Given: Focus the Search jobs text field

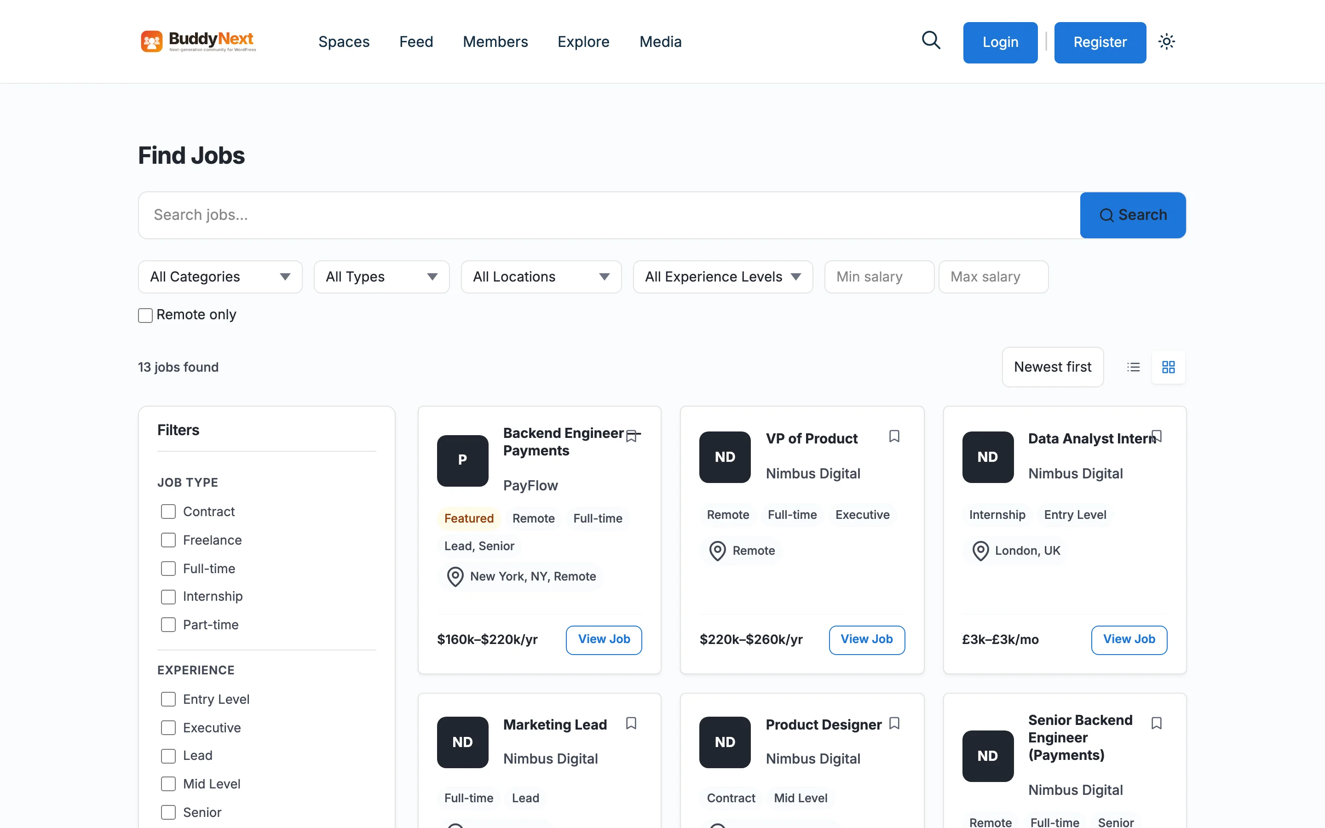Looking at the screenshot, I should pyautogui.click(x=610, y=215).
